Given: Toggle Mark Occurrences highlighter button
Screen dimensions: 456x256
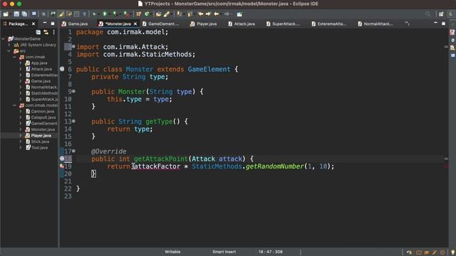Looking at the screenshot, I should click(x=61, y=14).
